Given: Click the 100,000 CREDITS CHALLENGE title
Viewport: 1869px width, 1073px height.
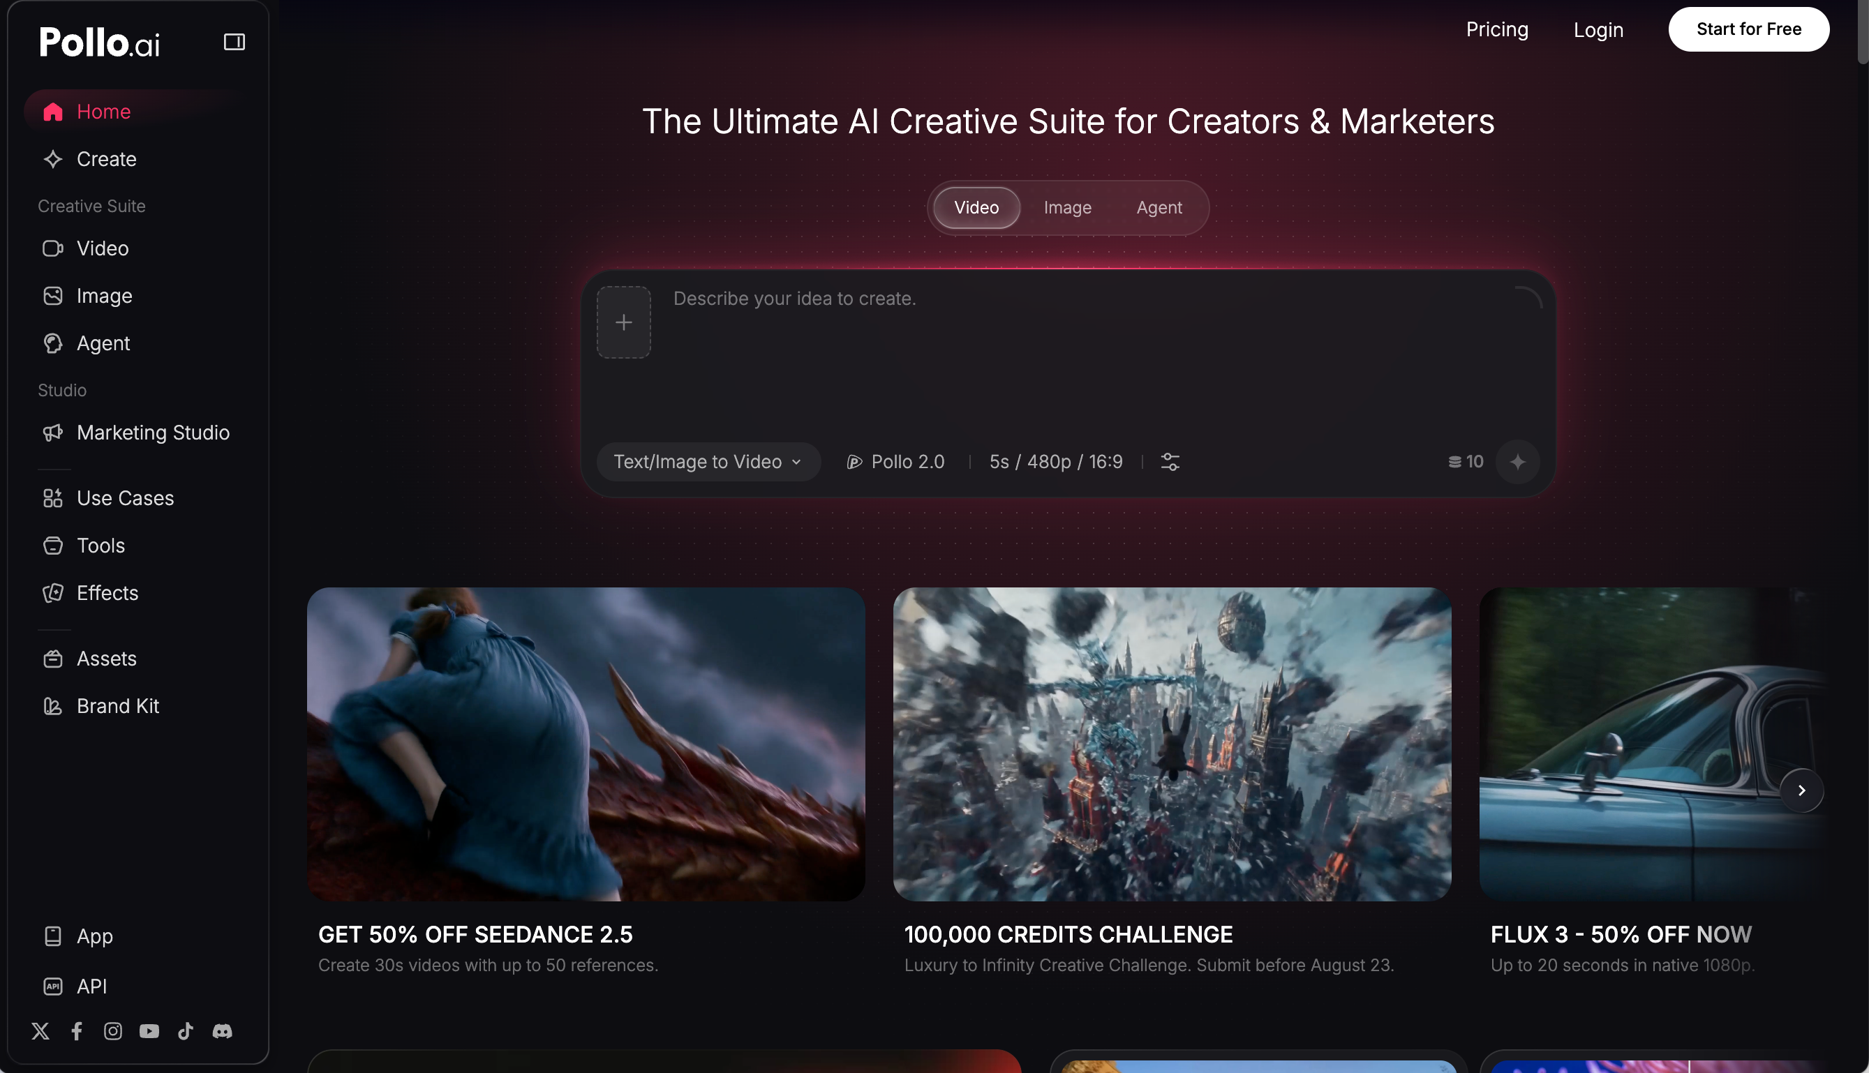Looking at the screenshot, I should (x=1068, y=934).
